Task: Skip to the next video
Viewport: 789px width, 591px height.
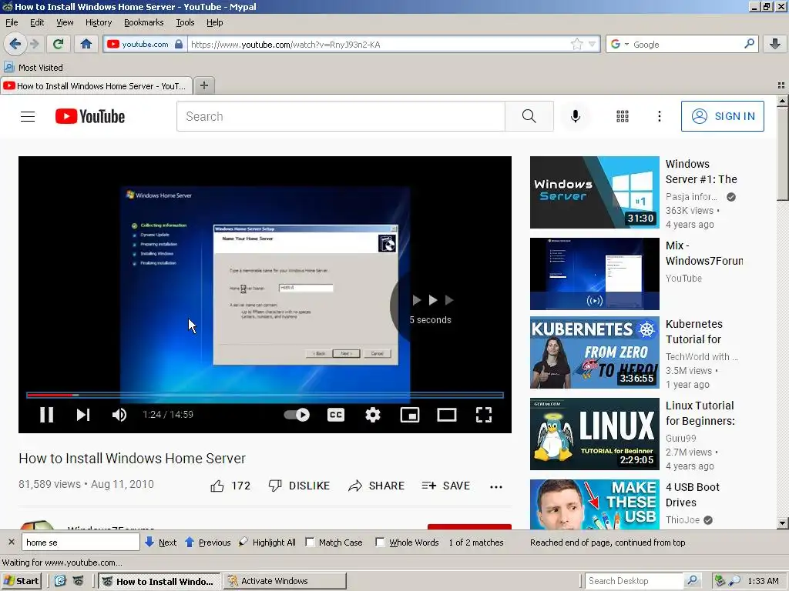Action: coord(83,415)
